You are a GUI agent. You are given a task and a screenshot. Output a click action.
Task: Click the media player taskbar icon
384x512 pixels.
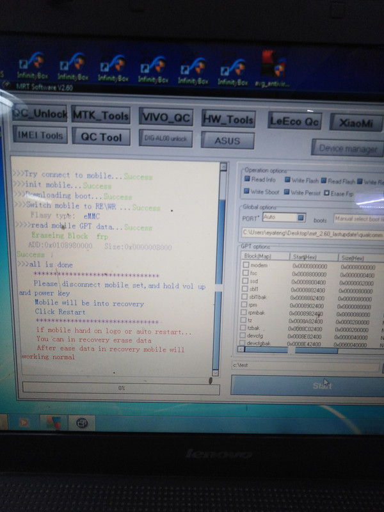(23, 422)
